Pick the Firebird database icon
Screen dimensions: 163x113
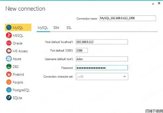(9, 74)
